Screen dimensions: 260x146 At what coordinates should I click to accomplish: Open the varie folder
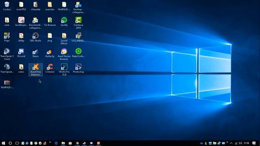[x=7, y=21]
